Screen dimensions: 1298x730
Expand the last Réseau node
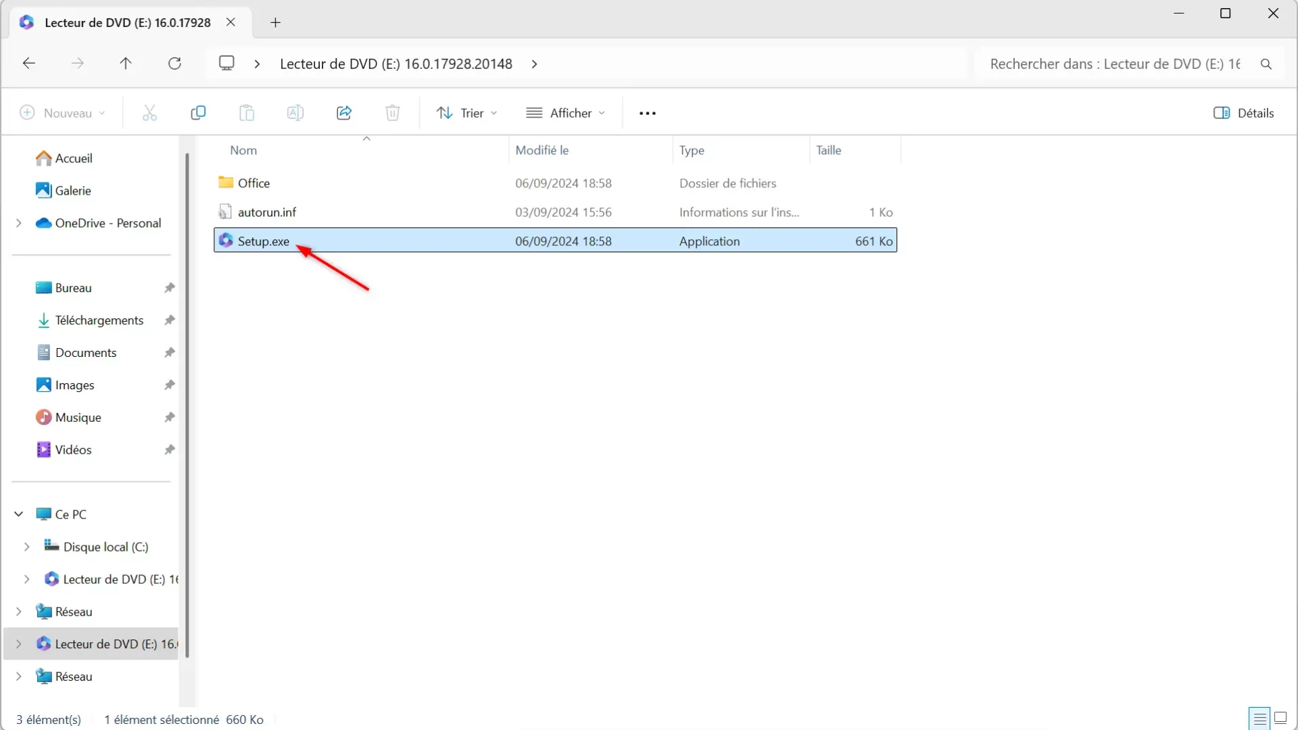[x=19, y=677]
